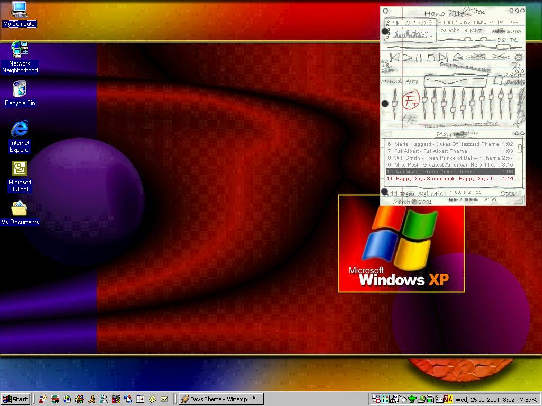The image size is (542, 406).
Task: Open the equalizer Presets menu
Action: click(x=513, y=75)
